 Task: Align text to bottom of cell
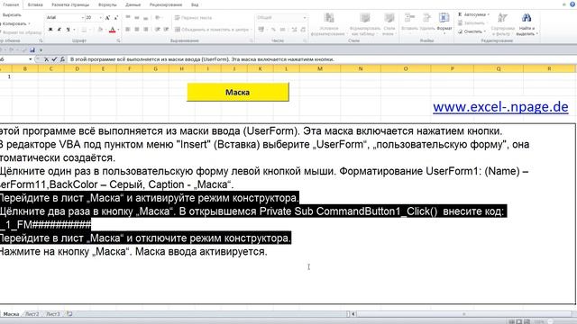[146, 18]
